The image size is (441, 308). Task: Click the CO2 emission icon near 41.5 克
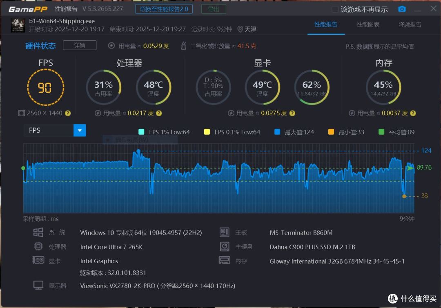pyautogui.click(x=183, y=46)
